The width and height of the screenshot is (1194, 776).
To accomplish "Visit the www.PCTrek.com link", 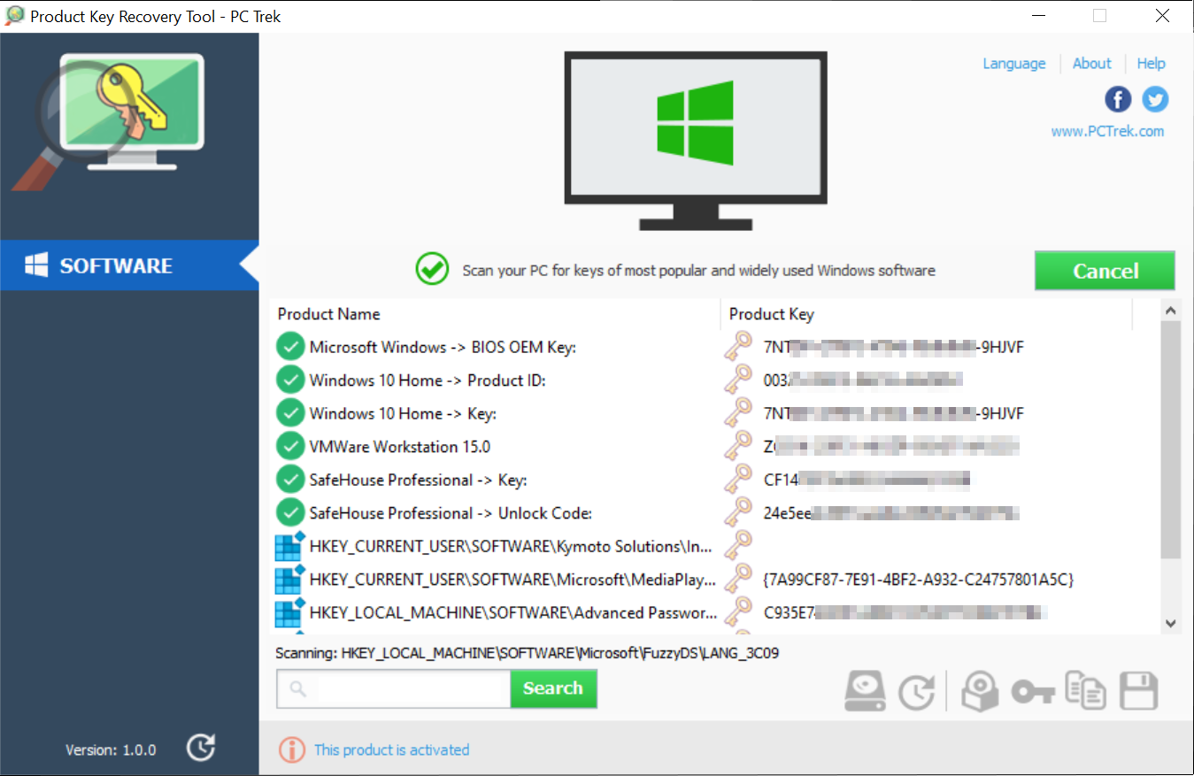I will click(x=1107, y=131).
